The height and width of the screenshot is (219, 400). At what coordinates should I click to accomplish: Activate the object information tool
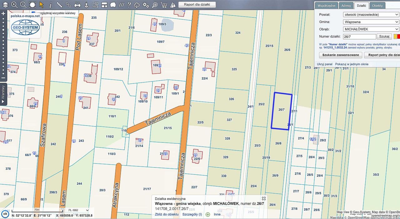[51, 5]
